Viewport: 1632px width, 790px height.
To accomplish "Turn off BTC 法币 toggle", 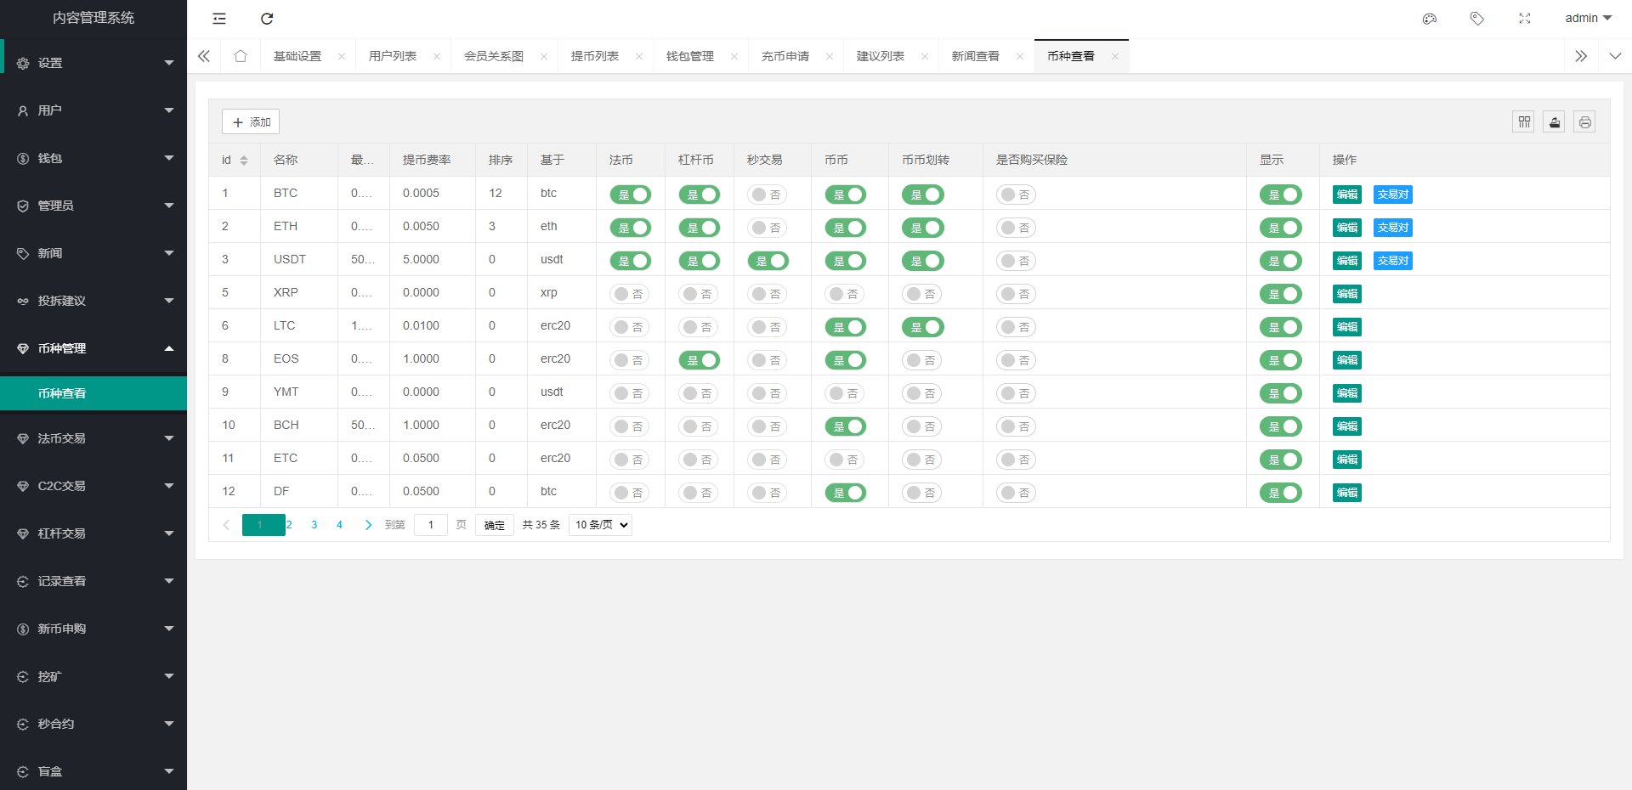I will pyautogui.click(x=631, y=195).
